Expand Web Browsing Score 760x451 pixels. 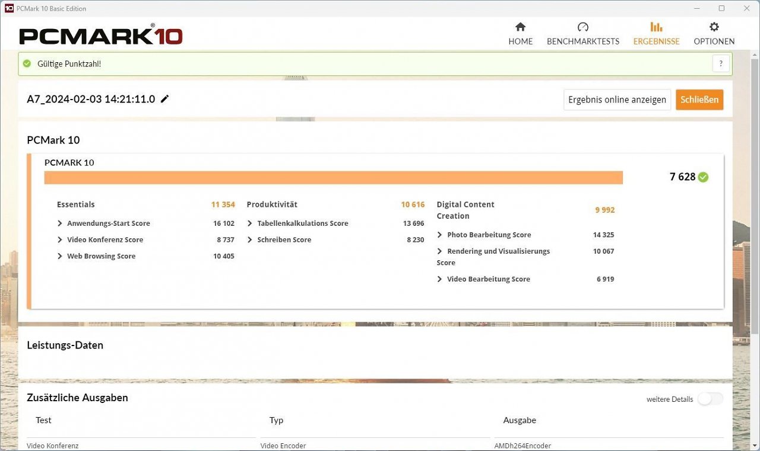(x=59, y=257)
